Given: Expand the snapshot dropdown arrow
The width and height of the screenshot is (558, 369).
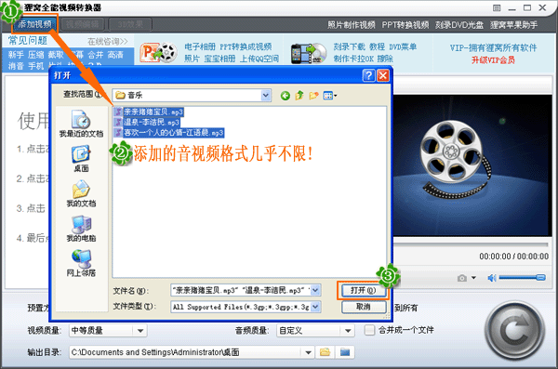Looking at the screenshot, I should pyautogui.click(x=473, y=278).
